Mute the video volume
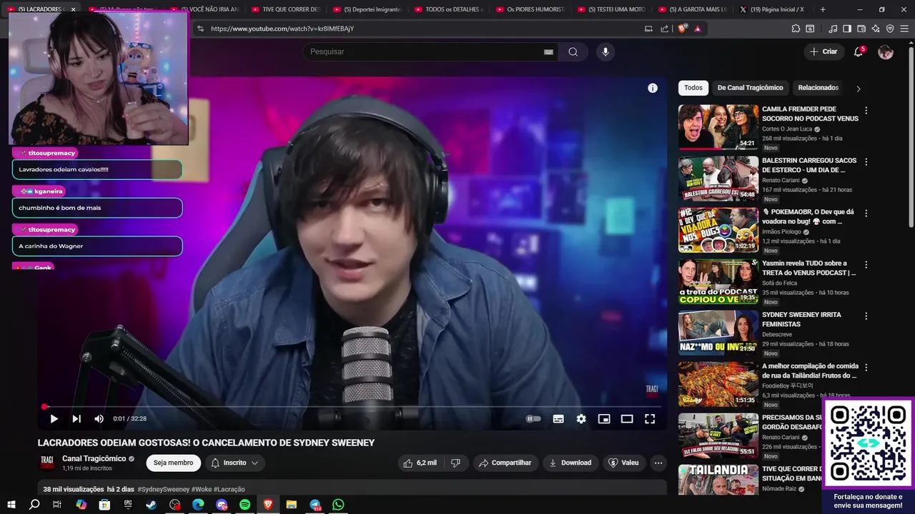This screenshot has height=514, width=915. point(99,419)
